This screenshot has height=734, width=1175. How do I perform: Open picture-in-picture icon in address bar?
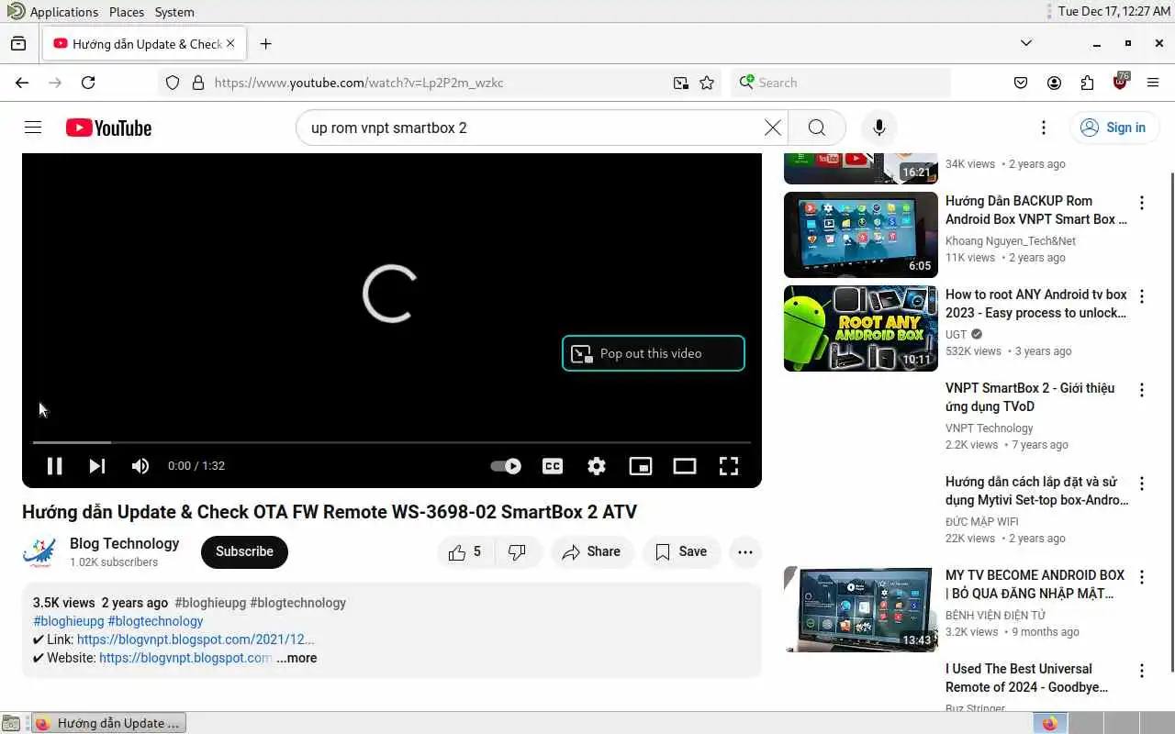pos(680,83)
